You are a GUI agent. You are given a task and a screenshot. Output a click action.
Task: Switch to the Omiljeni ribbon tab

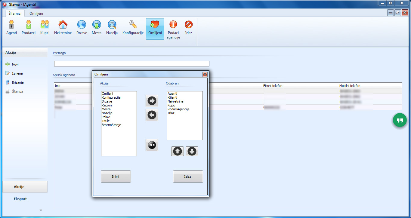coord(36,14)
